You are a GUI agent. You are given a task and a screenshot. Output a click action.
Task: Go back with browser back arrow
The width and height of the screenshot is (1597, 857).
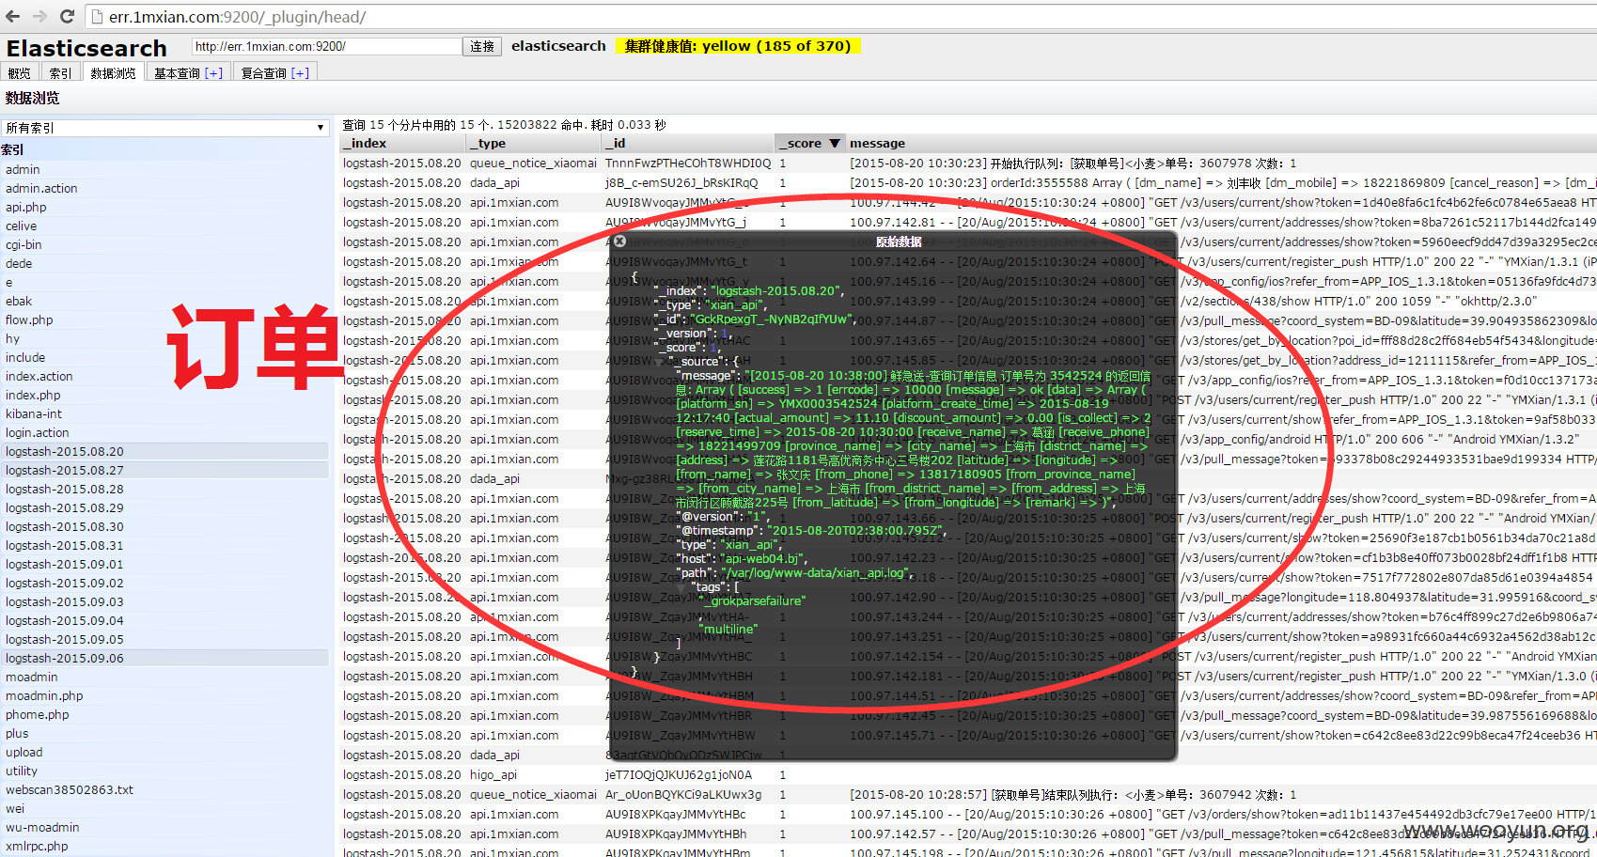click(x=13, y=16)
